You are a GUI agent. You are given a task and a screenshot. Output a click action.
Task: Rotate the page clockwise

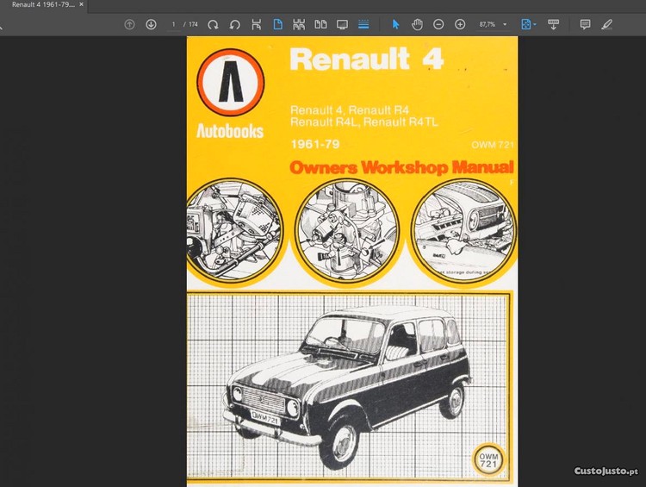pyautogui.click(x=213, y=24)
